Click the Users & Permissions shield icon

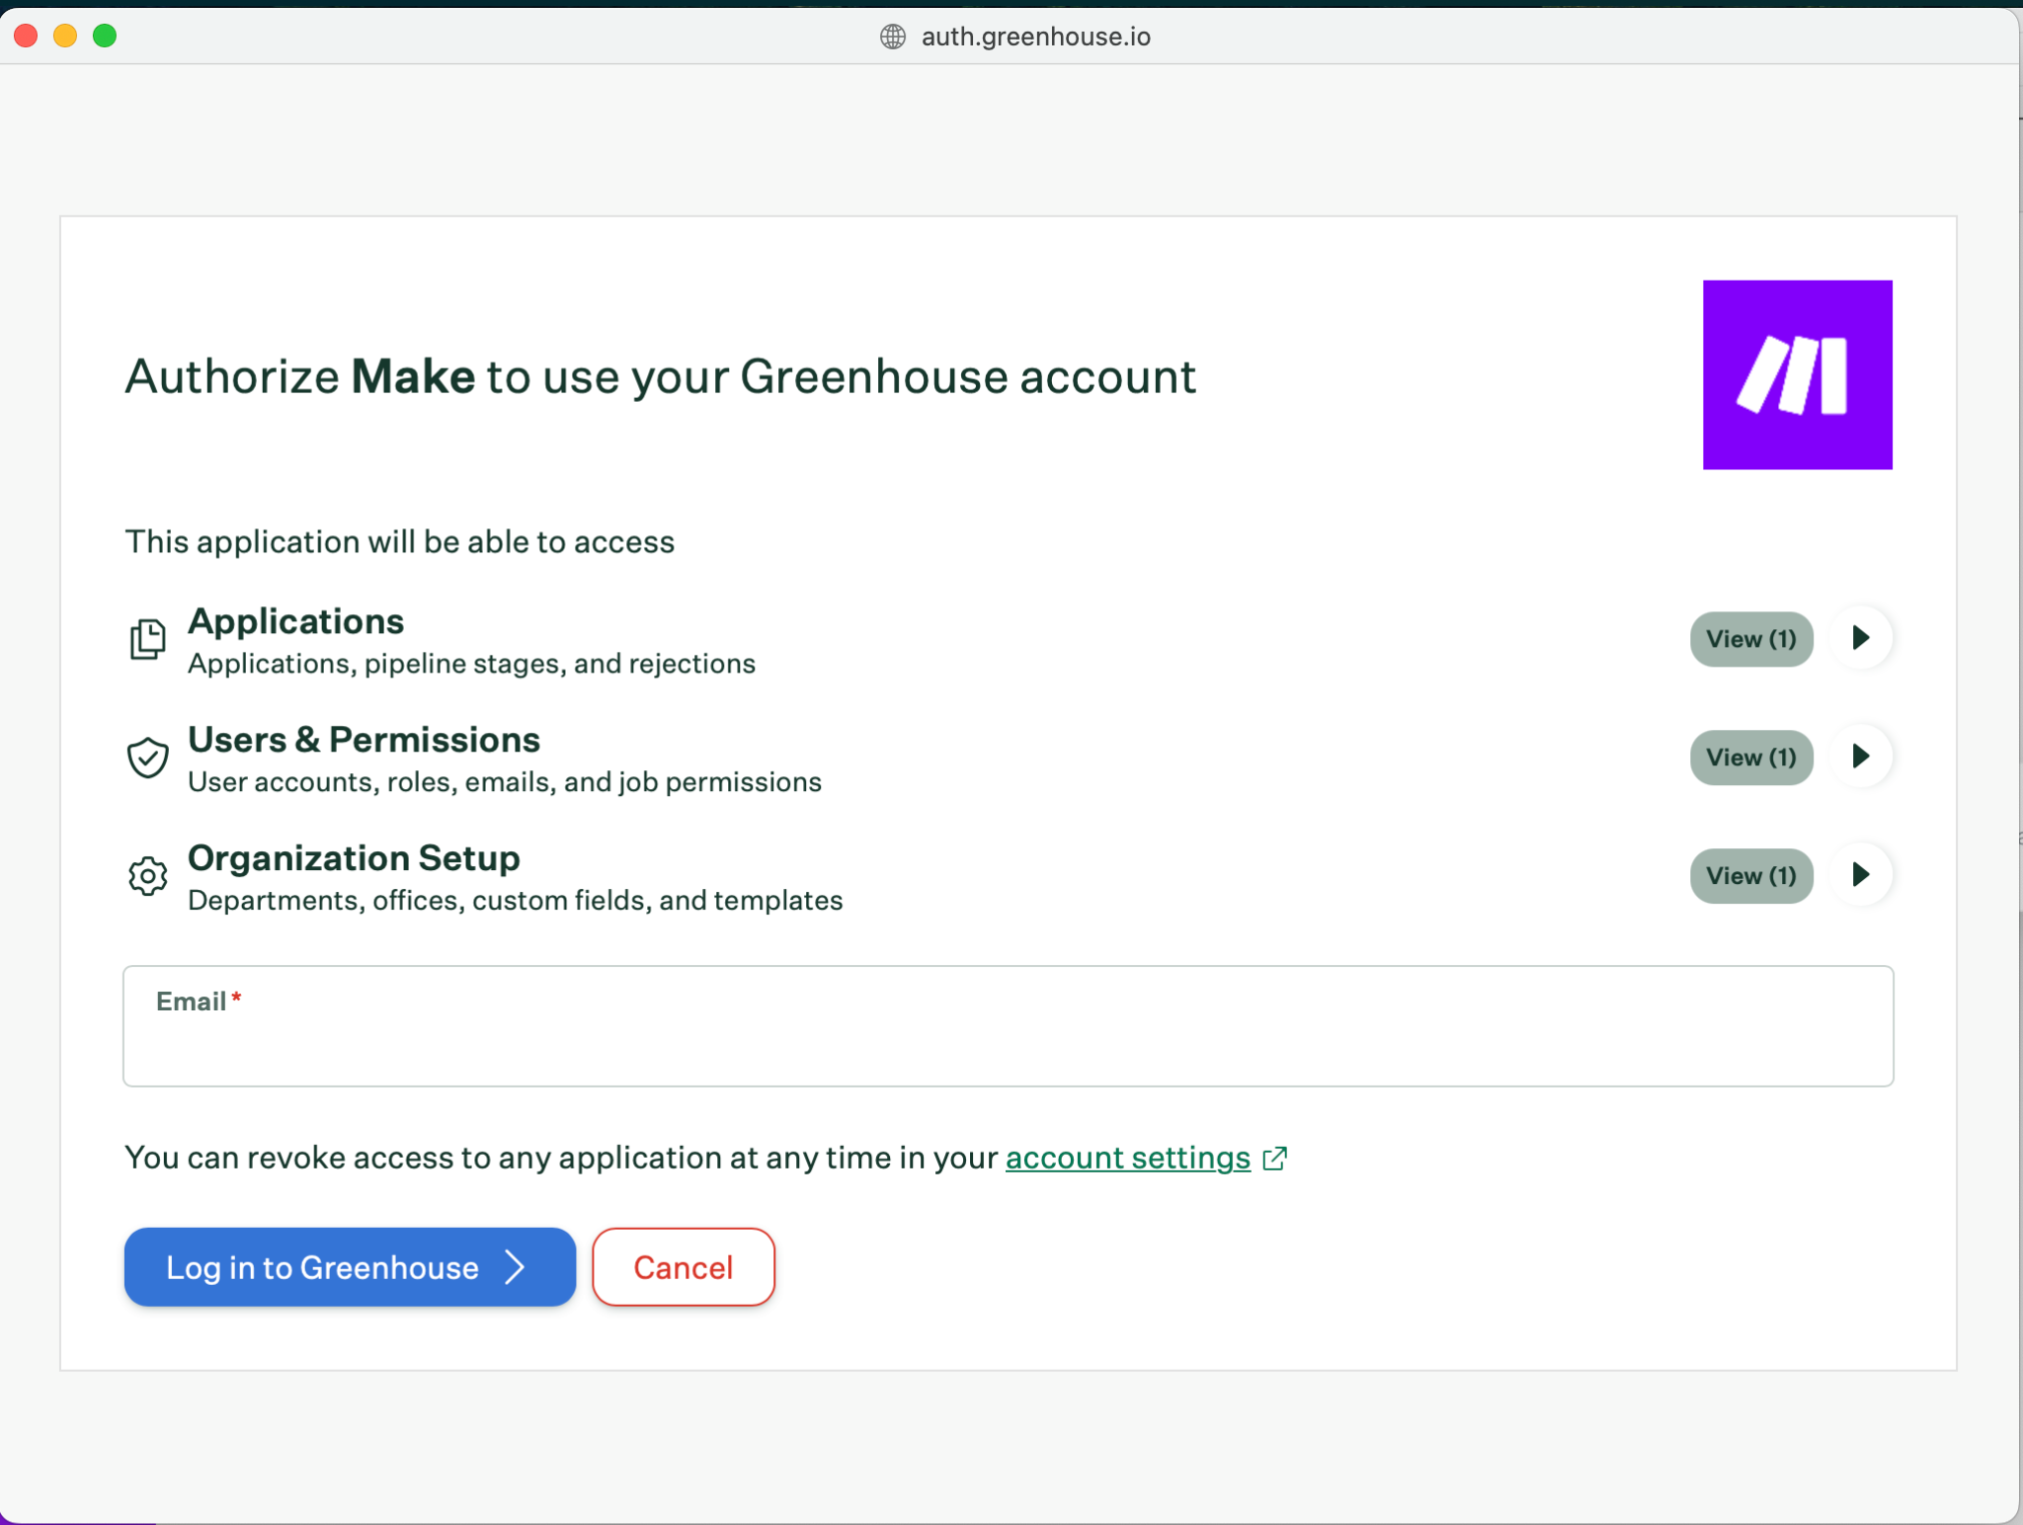coord(147,758)
